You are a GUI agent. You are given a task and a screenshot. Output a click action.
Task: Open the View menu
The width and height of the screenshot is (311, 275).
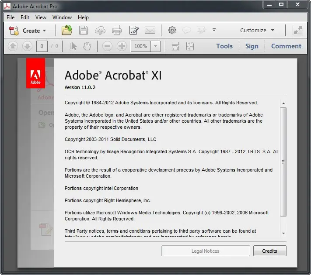coord(41,17)
